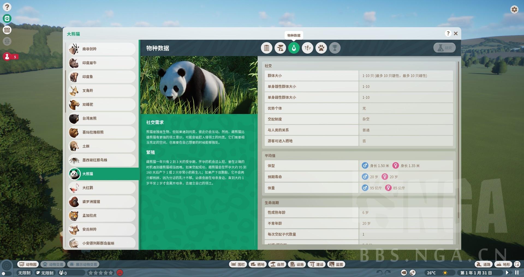Click the animal list scrollbar
Viewport: 524px width, 277px height.
click(65, 91)
